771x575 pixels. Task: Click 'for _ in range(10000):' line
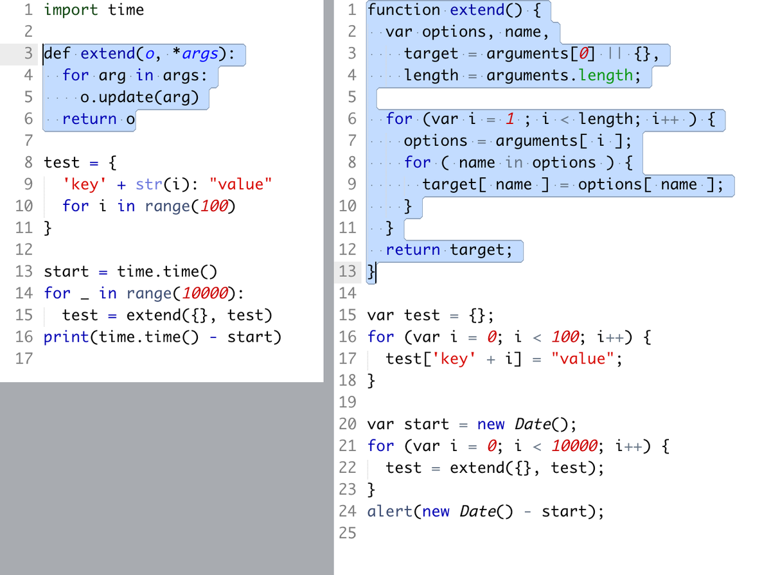pyautogui.click(x=144, y=294)
